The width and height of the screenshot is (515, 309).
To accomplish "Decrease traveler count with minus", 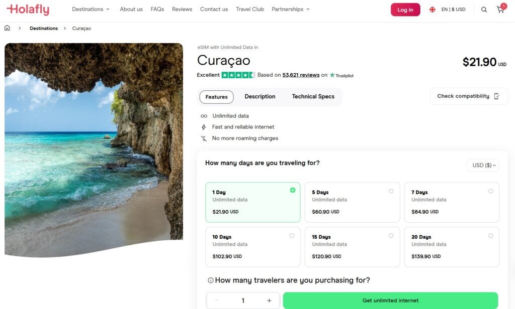I will pyautogui.click(x=217, y=300).
